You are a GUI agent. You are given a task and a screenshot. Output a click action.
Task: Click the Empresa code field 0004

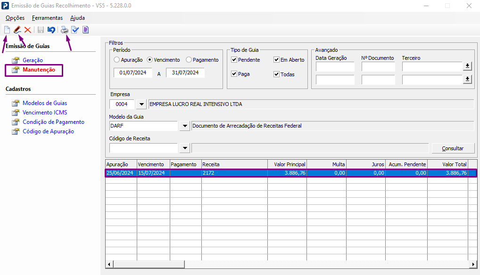122,104
